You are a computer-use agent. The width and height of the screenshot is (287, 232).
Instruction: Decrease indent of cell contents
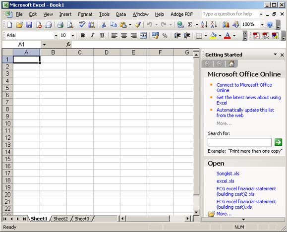(177, 35)
